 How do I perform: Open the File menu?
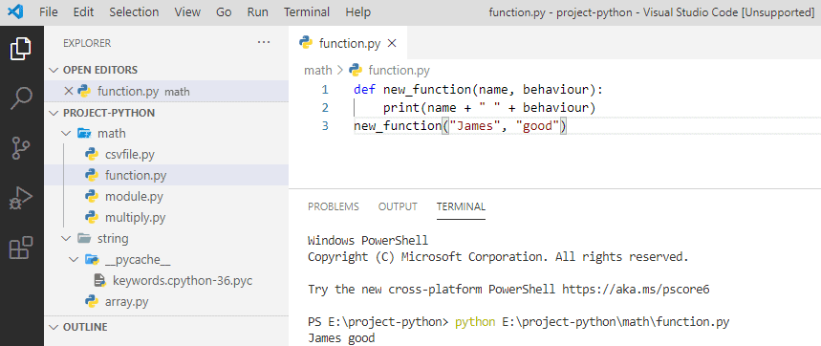point(49,12)
